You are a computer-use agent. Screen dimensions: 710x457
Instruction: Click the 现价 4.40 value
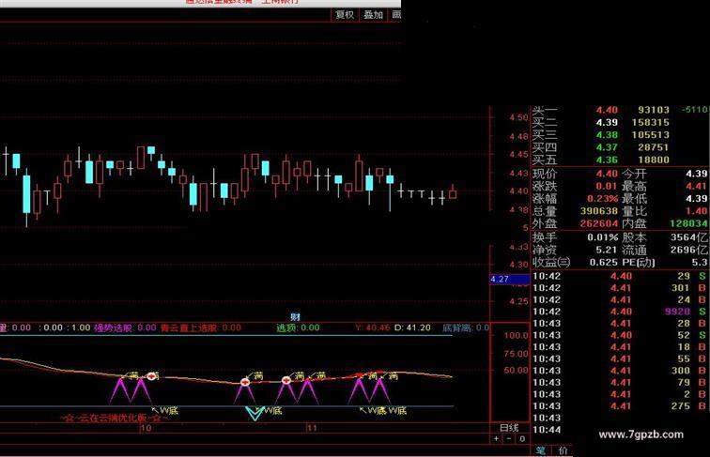(x=607, y=174)
